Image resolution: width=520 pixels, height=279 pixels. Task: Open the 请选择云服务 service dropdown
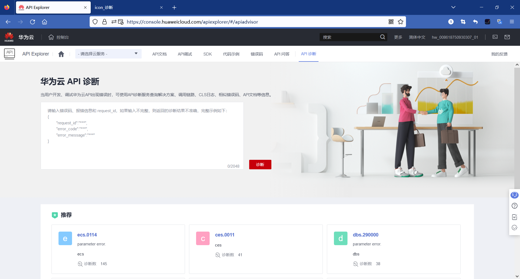(x=108, y=54)
